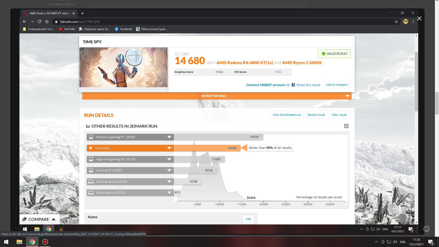Click the Graphics Score value 18 063

click(219, 72)
